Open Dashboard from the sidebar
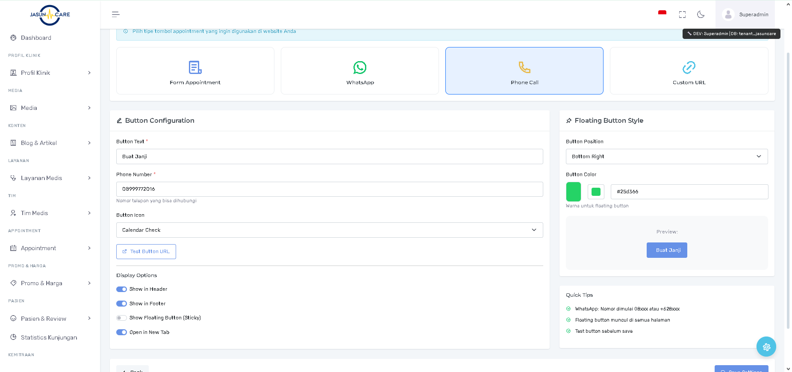The height and width of the screenshot is (372, 792). [x=36, y=38]
